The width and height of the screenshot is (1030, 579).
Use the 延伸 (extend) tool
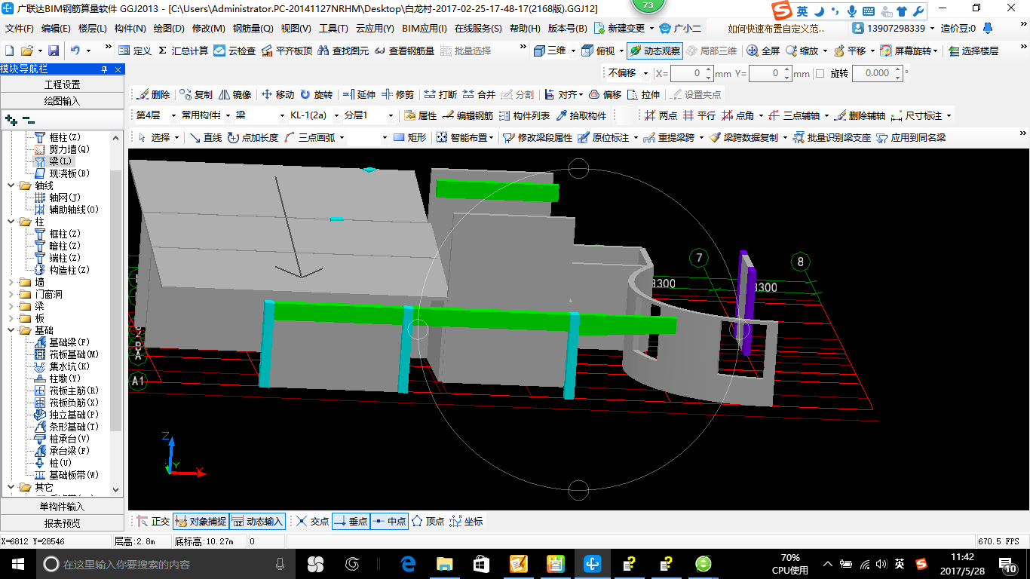click(359, 94)
